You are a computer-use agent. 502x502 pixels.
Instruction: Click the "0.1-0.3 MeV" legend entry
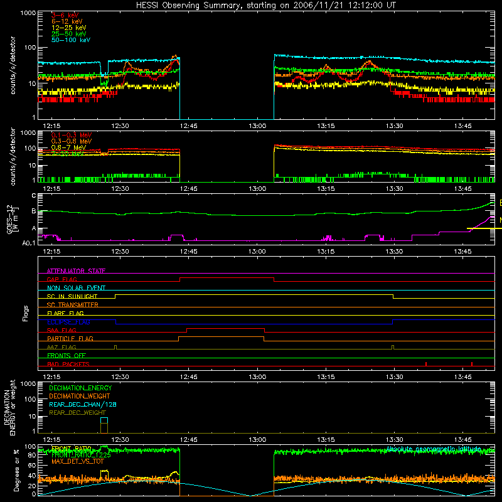pos(72,135)
